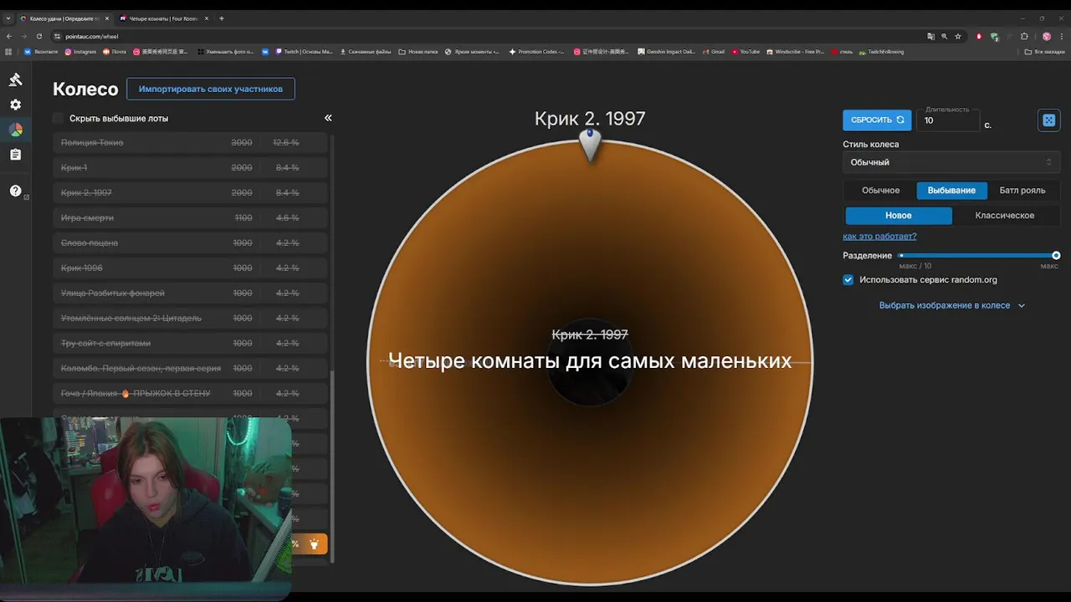Screen dimensions: 1071x602
Task: Open the auction hammer page in sidebar
Action: (15, 79)
